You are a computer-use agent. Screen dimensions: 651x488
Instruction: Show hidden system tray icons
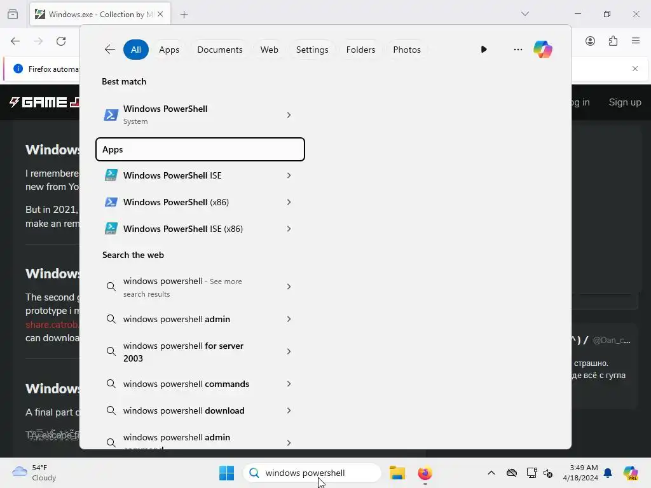[491, 473]
